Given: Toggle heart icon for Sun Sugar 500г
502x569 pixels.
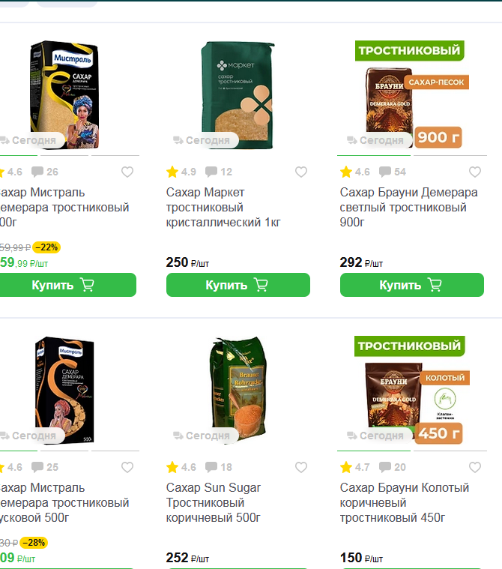Looking at the screenshot, I should coord(301,467).
